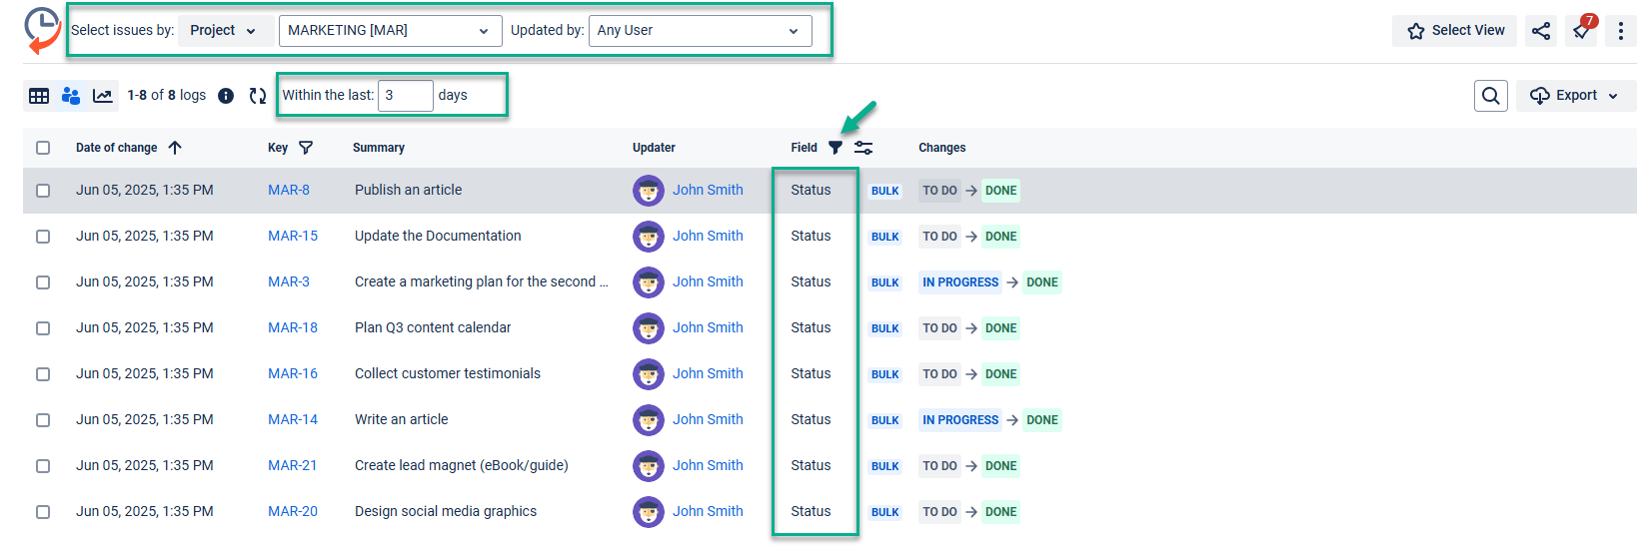Click summary 'Design social media graphics'

pyautogui.click(x=446, y=511)
